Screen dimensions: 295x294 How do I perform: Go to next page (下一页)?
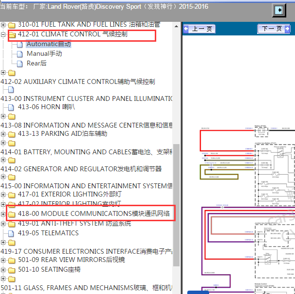(x=274, y=29)
